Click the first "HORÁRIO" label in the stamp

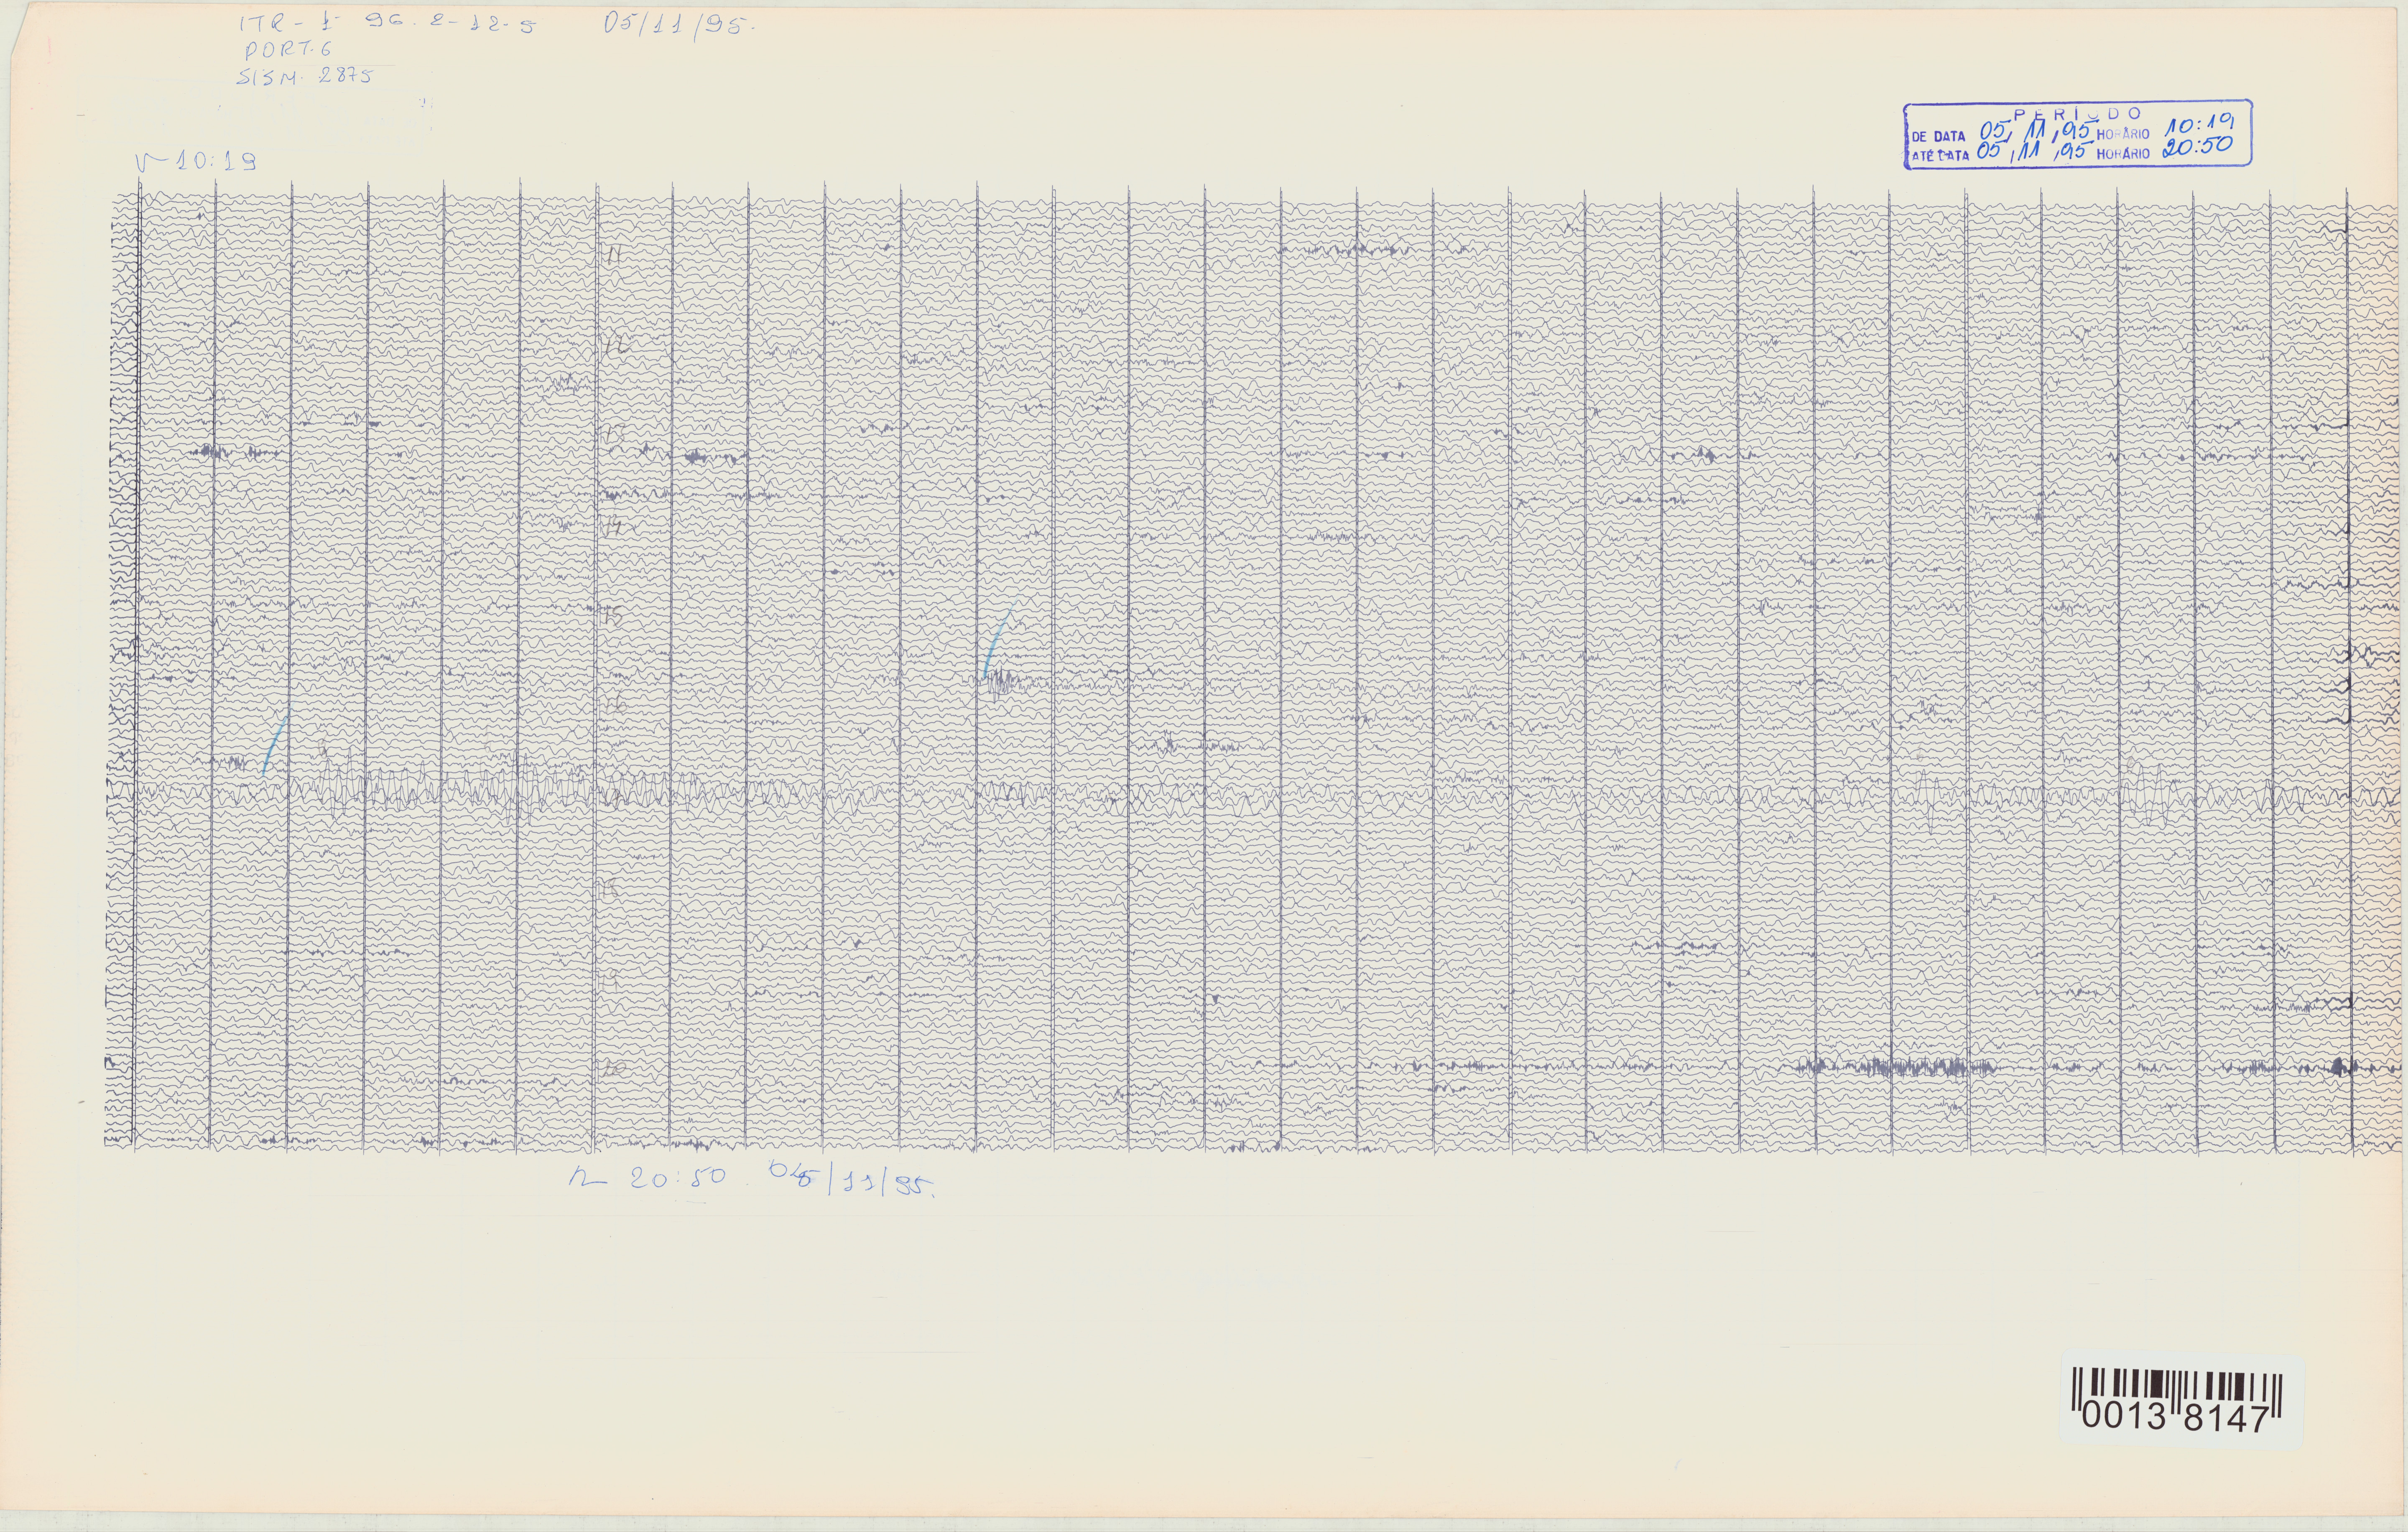click(2123, 134)
